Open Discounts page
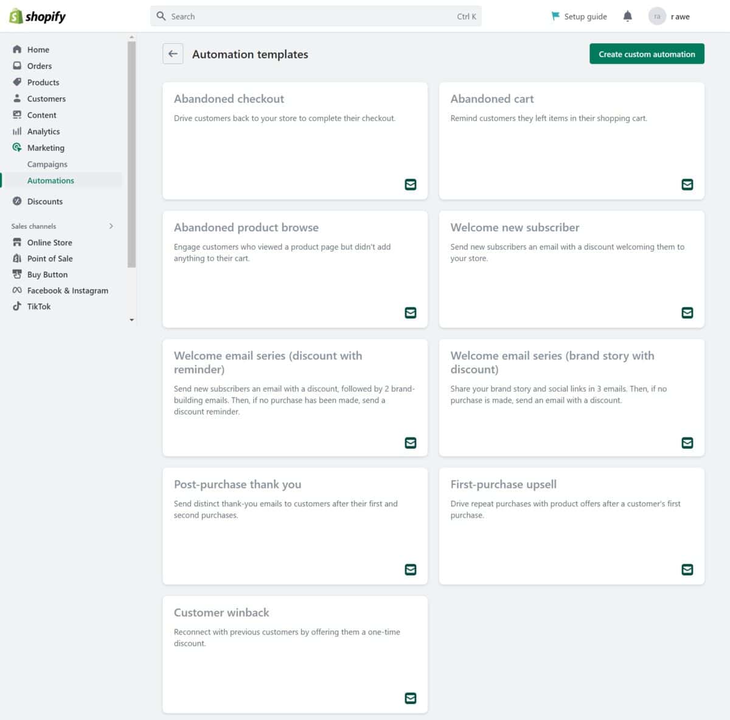This screenshot has height=720, width=730. pyautogui.click(x=45, y=201)
